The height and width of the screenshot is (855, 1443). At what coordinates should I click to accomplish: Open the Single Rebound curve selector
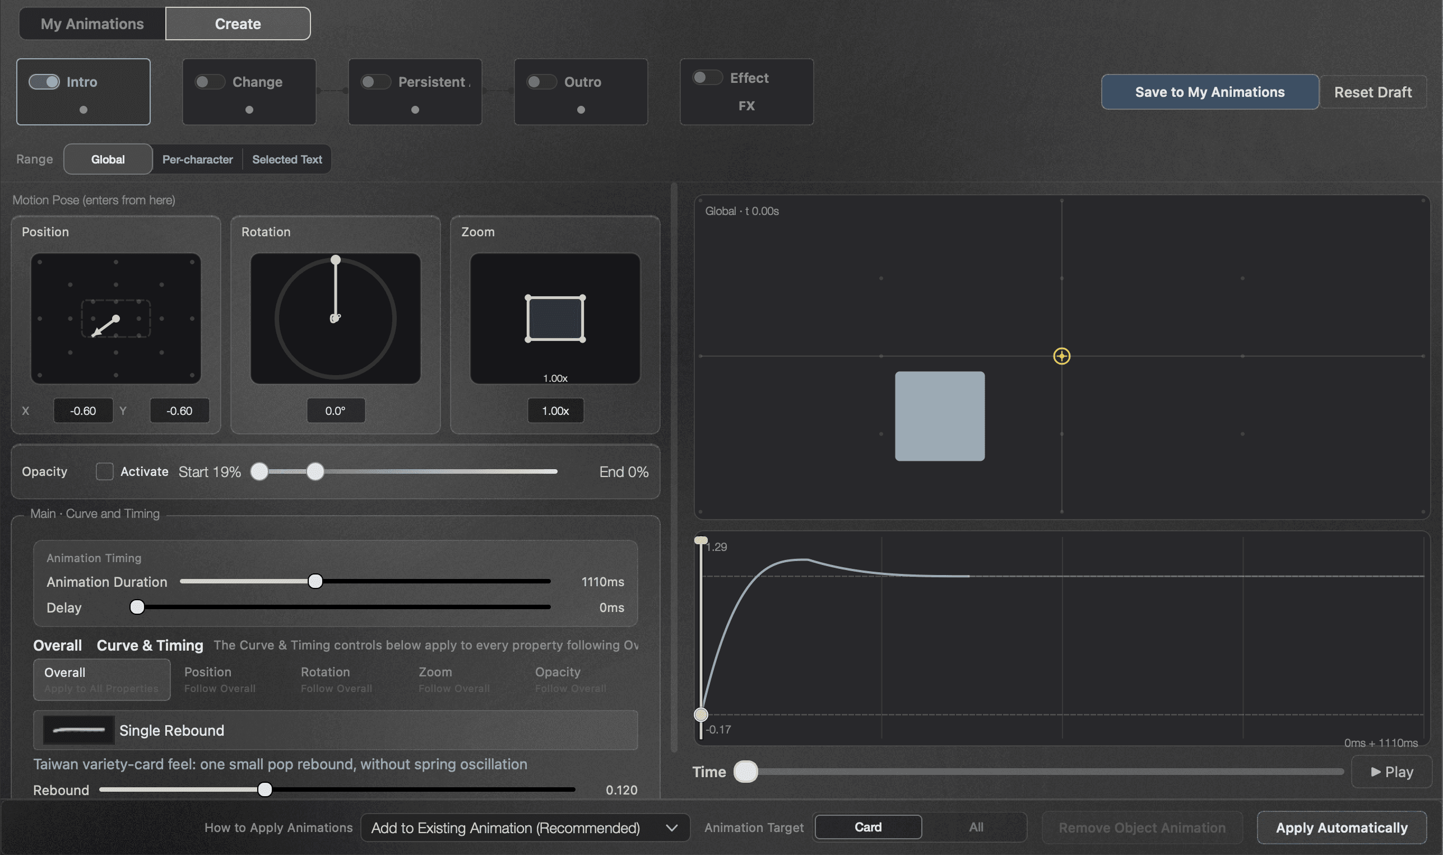(336, 730)
